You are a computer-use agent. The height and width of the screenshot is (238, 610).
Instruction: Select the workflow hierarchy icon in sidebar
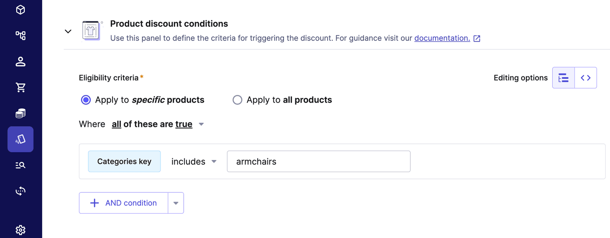point(20,36)
